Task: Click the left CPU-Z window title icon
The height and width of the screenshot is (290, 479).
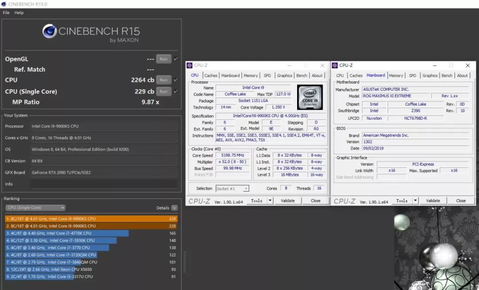Action: pyautogui.click(x=189, y=66)
